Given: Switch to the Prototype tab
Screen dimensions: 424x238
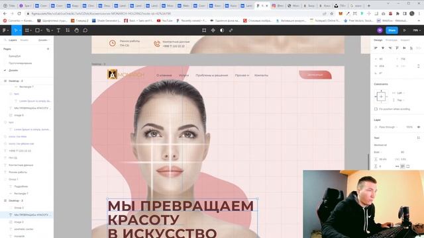Looking at the screenshot, I should [x=392, y=40].
